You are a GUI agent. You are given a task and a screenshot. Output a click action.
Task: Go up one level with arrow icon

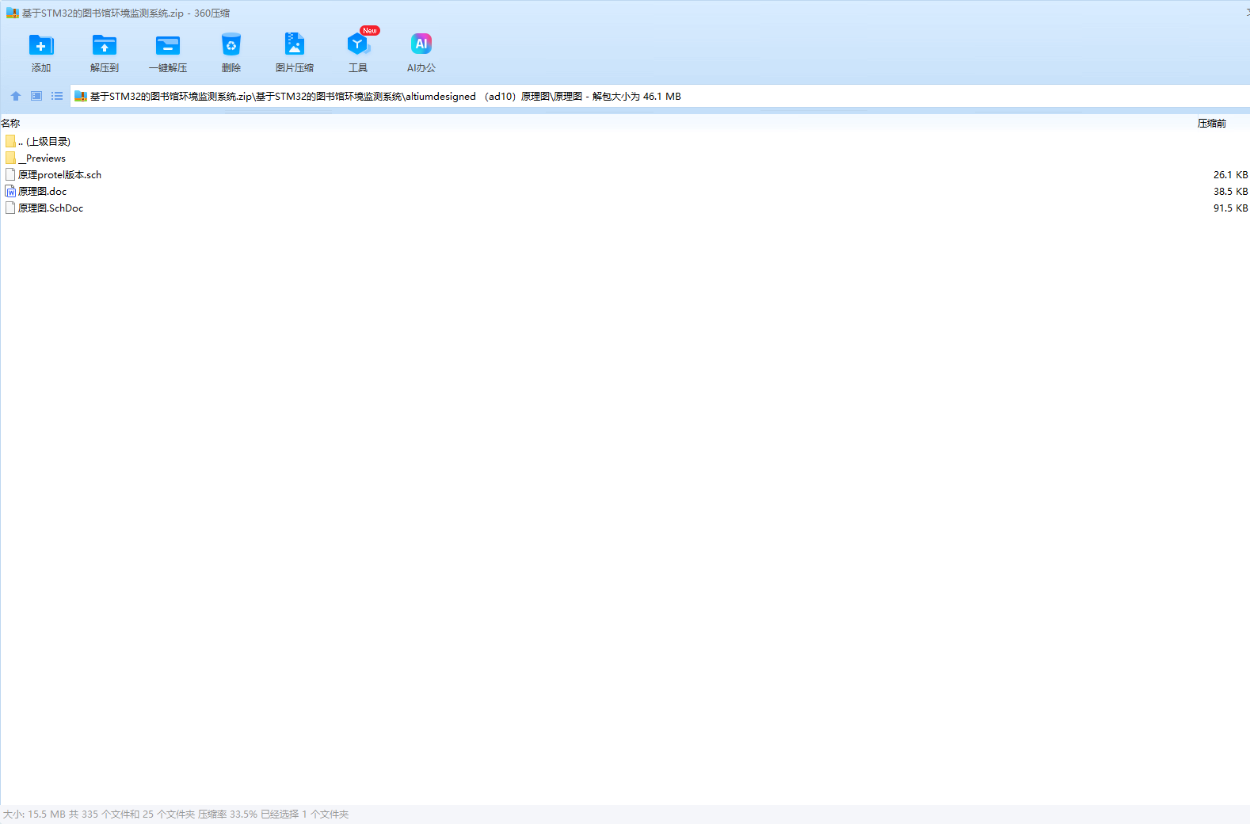(16, 96)
